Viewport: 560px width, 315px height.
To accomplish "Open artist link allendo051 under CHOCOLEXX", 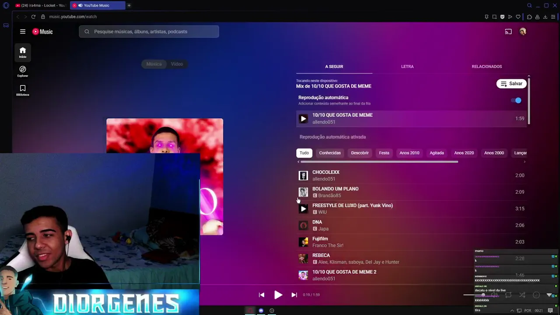I will coord(324,179).
